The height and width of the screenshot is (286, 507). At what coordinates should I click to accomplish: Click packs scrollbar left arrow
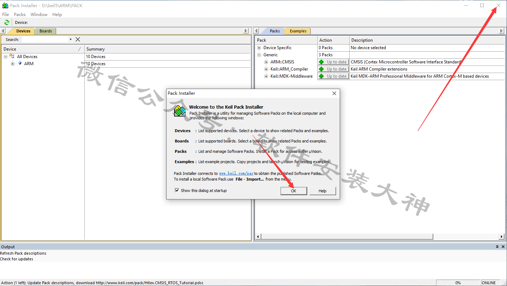pyautogui.click(x=258, y=236)
